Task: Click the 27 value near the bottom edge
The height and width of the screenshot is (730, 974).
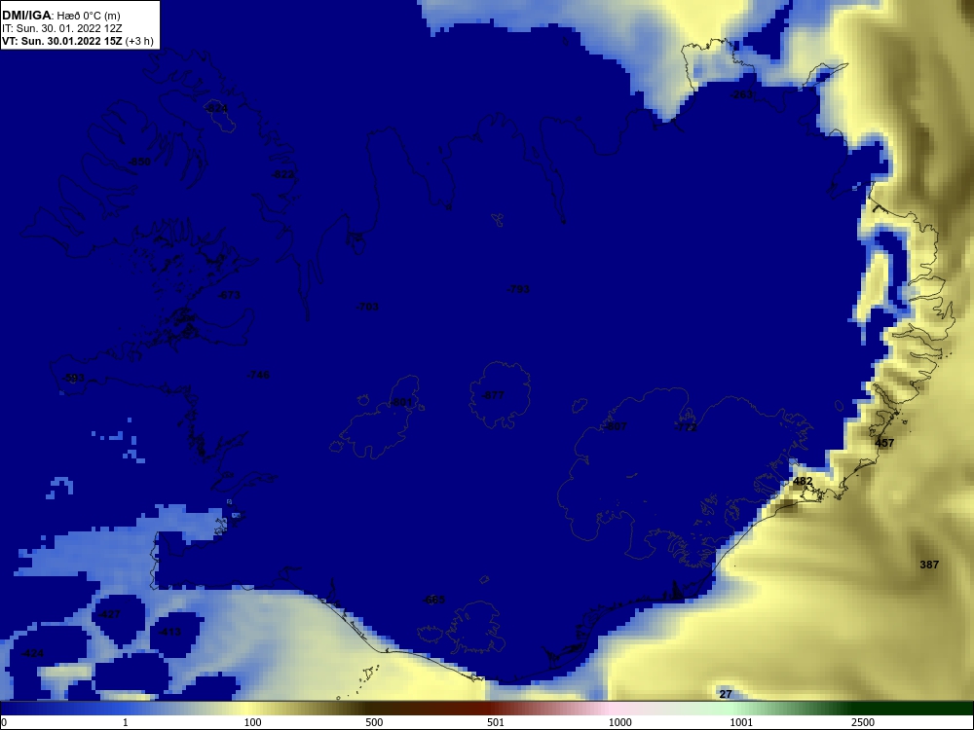Action: point(726,694)
